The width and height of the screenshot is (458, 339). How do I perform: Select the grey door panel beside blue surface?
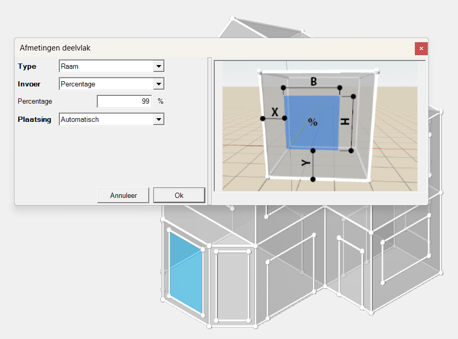232,285
